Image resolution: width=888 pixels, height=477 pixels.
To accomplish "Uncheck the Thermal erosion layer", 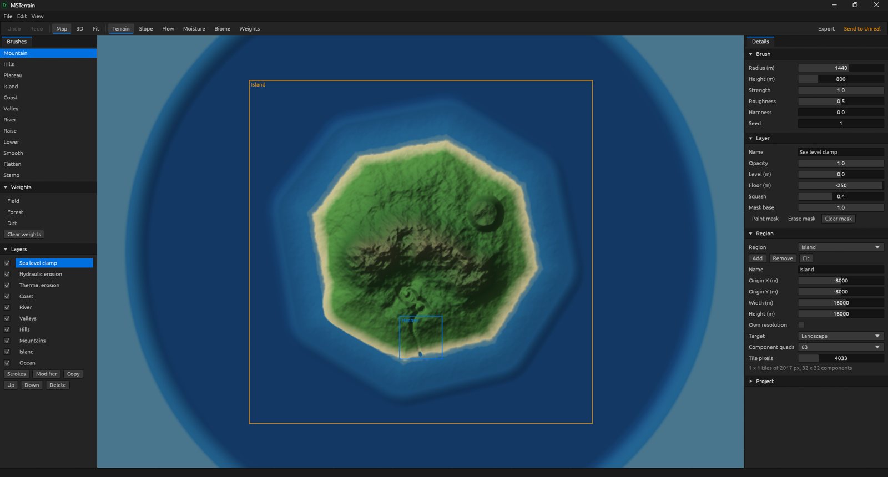I will (7, 285).
